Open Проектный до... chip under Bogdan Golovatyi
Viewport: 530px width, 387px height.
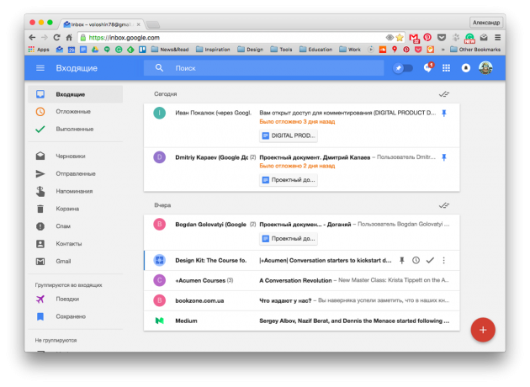(x=289, y=239)
